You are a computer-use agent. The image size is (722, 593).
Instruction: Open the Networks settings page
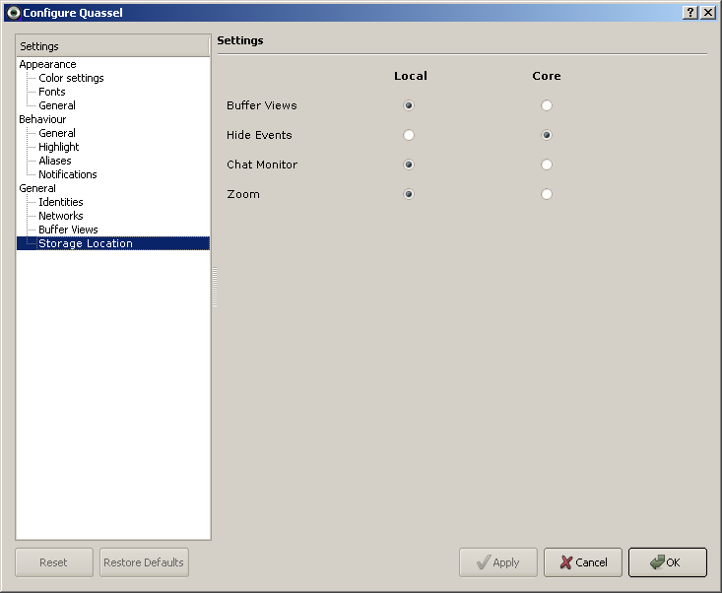[61, 216]
